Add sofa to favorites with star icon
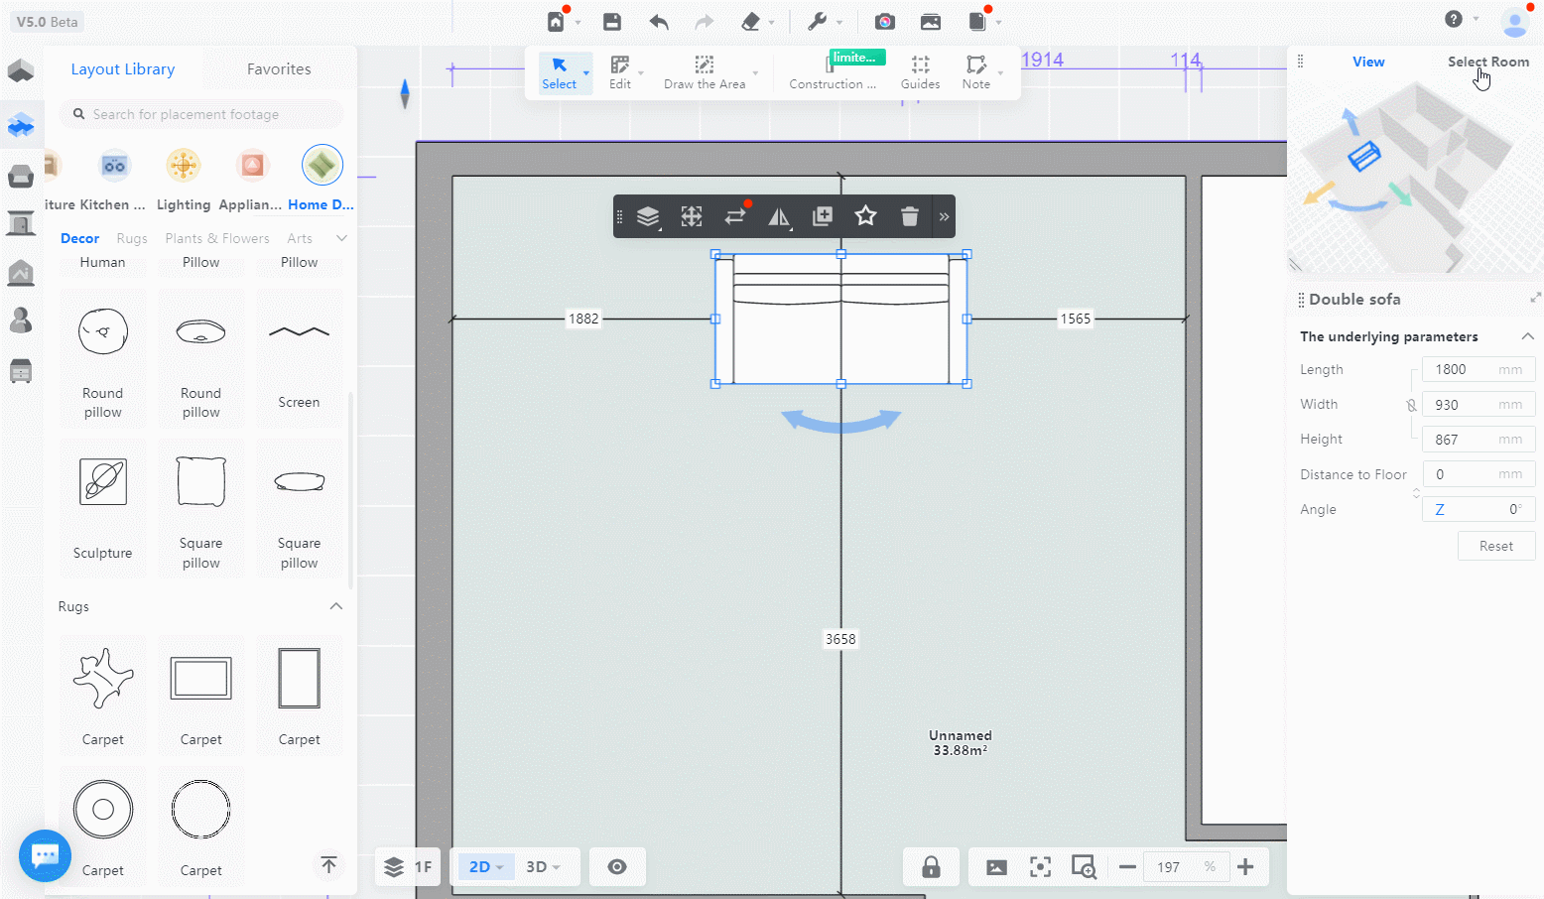1544x899 pixels. [x=865, y=216]
